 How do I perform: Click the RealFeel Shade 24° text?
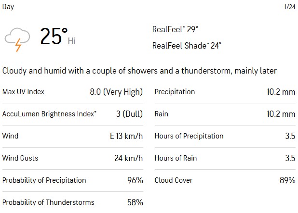coord(187,46)
